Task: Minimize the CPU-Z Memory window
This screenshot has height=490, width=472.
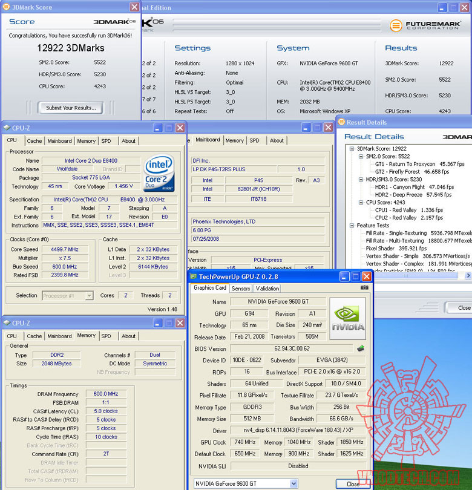Action: pyautogui.click(x=157, y=323)
